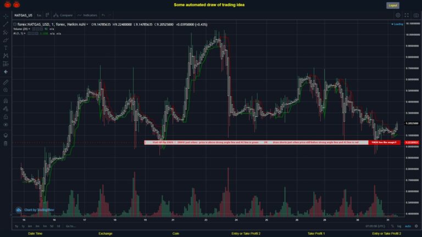Take a chart snapshot with the camera

[416, 15]
